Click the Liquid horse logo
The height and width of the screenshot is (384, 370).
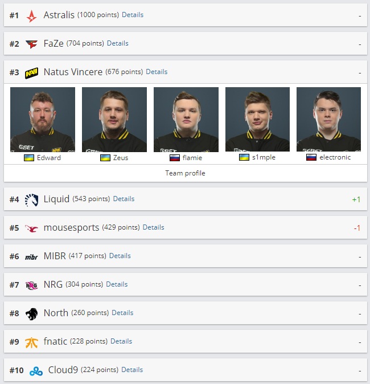31,200
